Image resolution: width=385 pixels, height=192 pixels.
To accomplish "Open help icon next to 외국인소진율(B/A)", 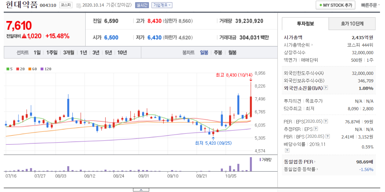I will point(326,88).
